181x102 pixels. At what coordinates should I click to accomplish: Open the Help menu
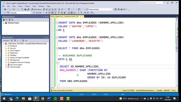coord(48,6)
